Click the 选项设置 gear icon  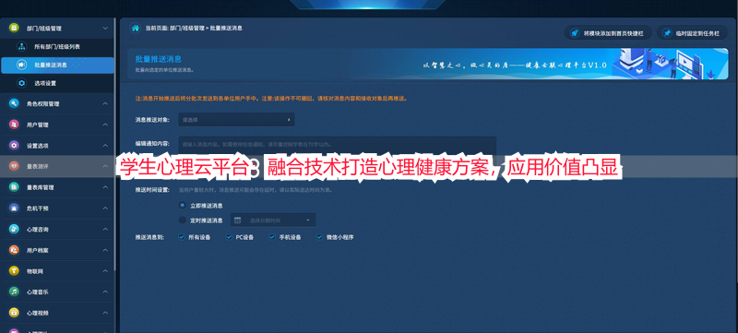(21, 83)
